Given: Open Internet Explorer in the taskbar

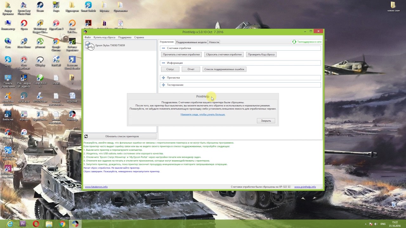Looking at the screenshot, I should pos(10,224).
